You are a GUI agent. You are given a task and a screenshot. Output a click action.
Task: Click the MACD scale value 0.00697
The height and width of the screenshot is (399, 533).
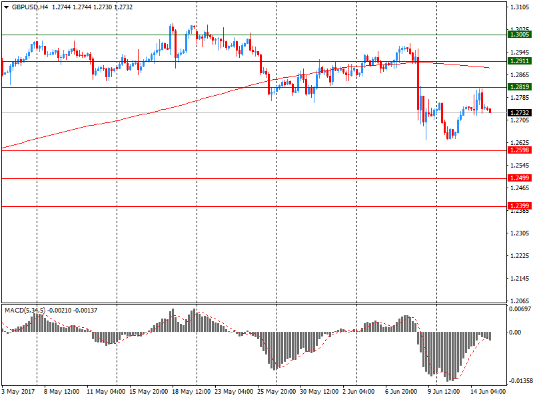point(520,309)
